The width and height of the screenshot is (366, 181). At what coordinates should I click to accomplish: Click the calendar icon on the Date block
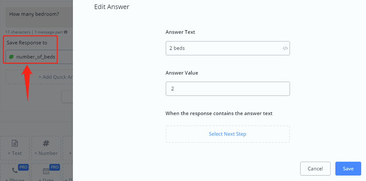pos(46,171)
